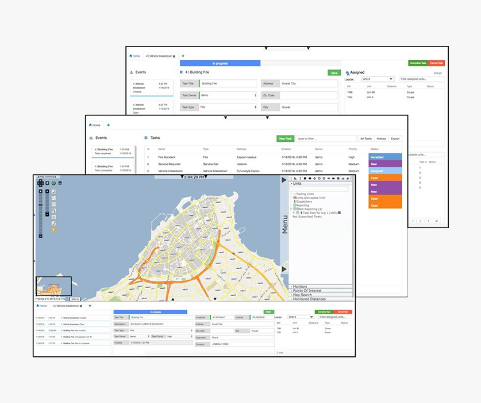
Task: Click the map pan arrows control
Action: pos(41,183)
